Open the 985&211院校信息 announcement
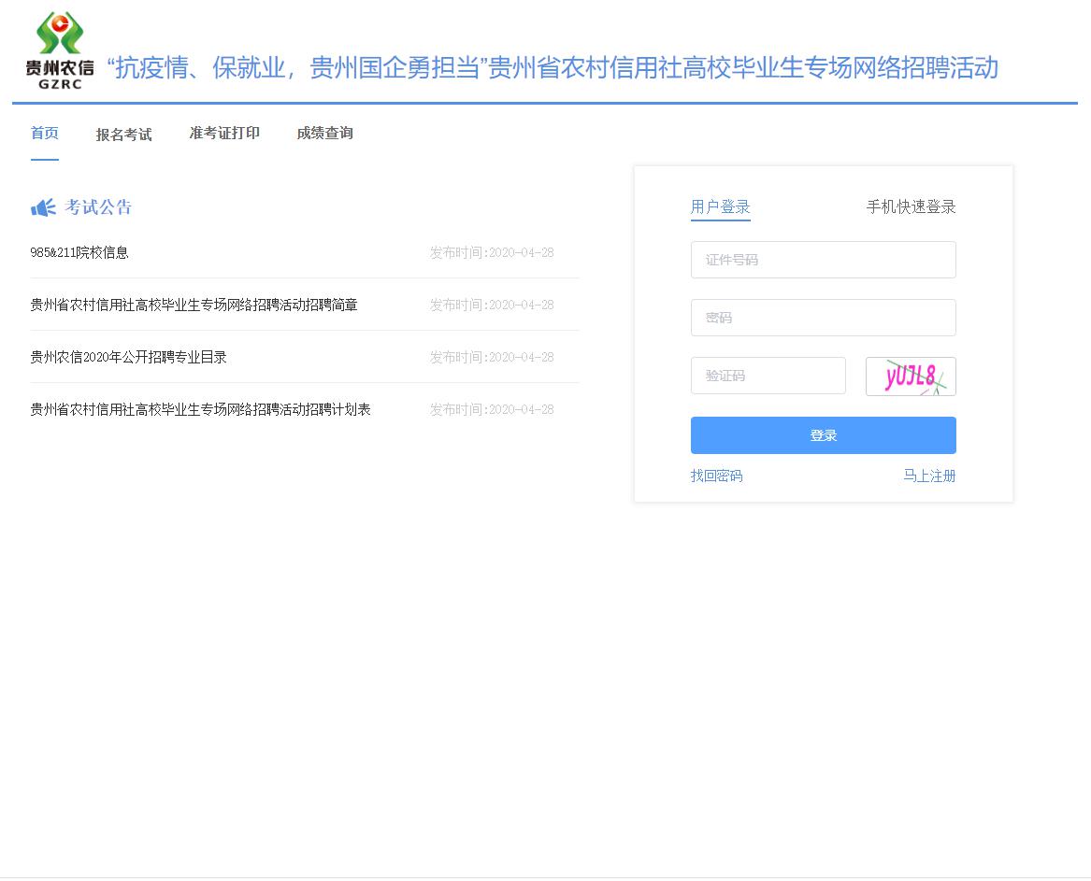 coord(79,253)
